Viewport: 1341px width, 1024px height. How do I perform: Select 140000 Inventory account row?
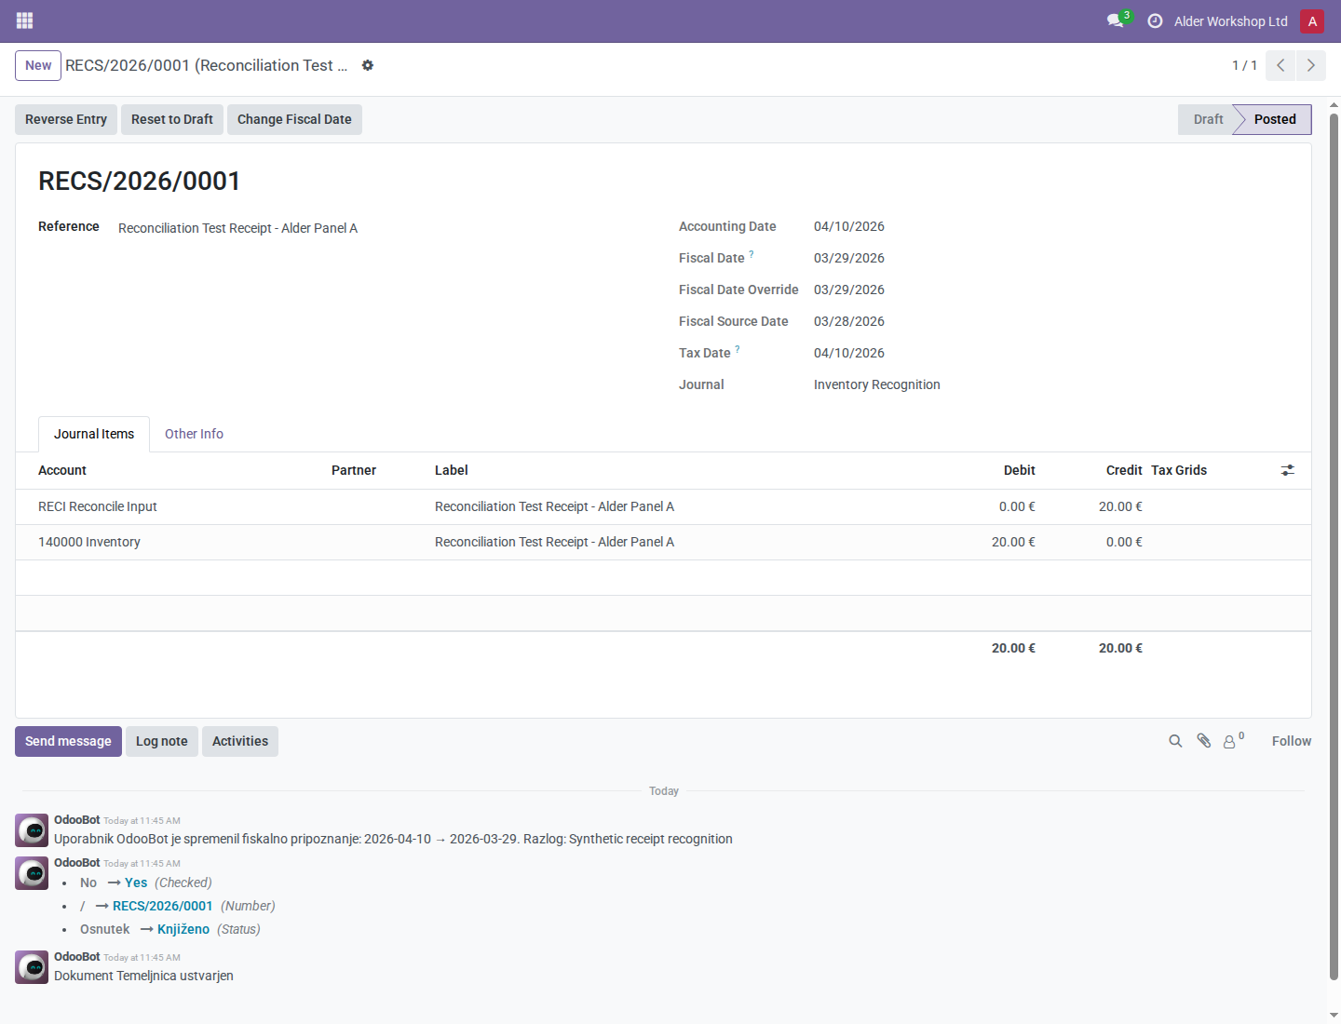click(x=663, y=542)
